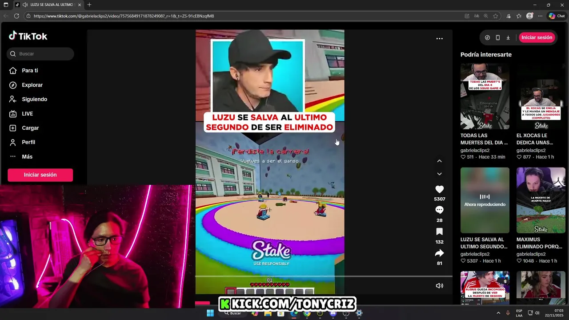The height and width of the screenshot is (320, 569).
Task: Click the zoom magnifier icon in address bar
Action: [486, 16]
